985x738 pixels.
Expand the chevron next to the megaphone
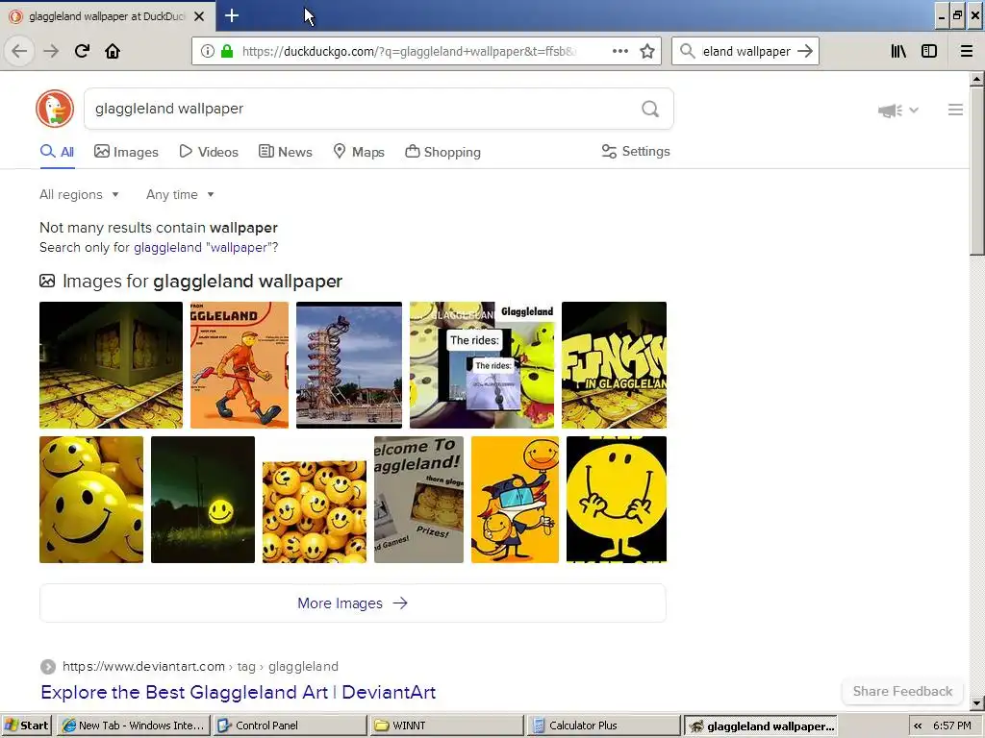[x=914, y=111]
